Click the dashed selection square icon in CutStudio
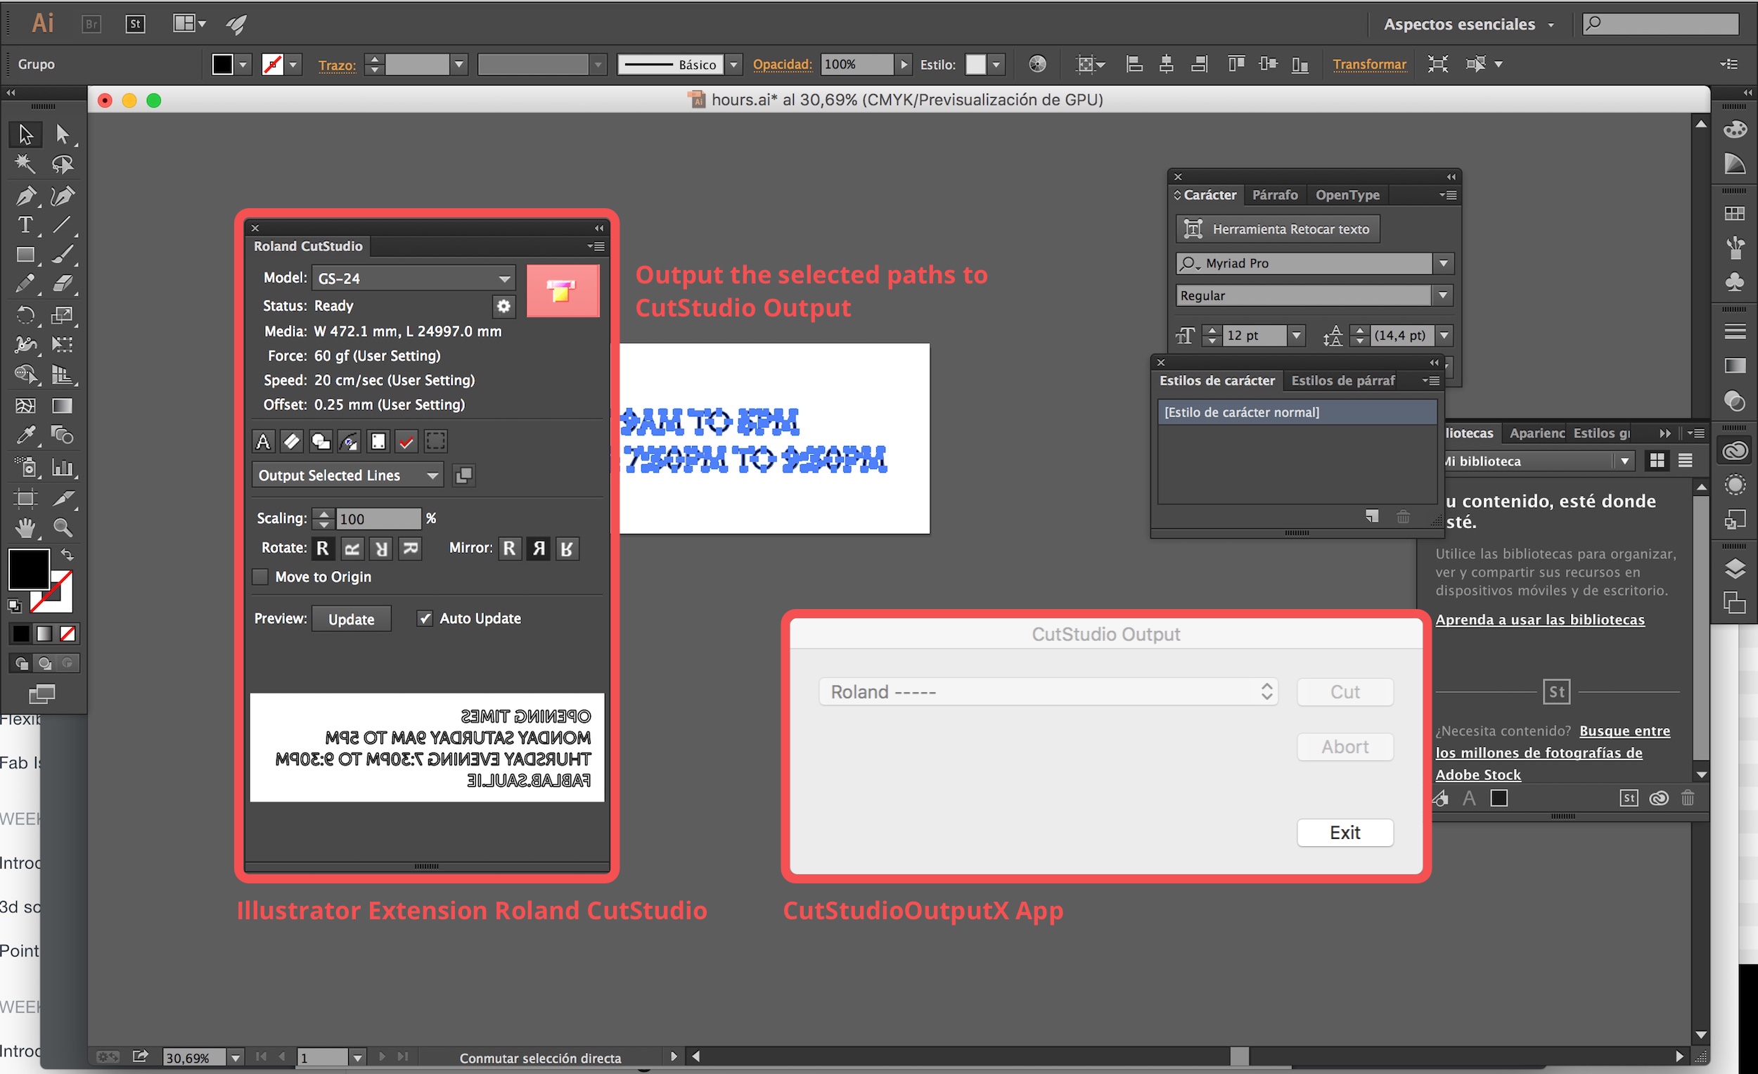1758x1074 pixels. (x=436, y=442)
